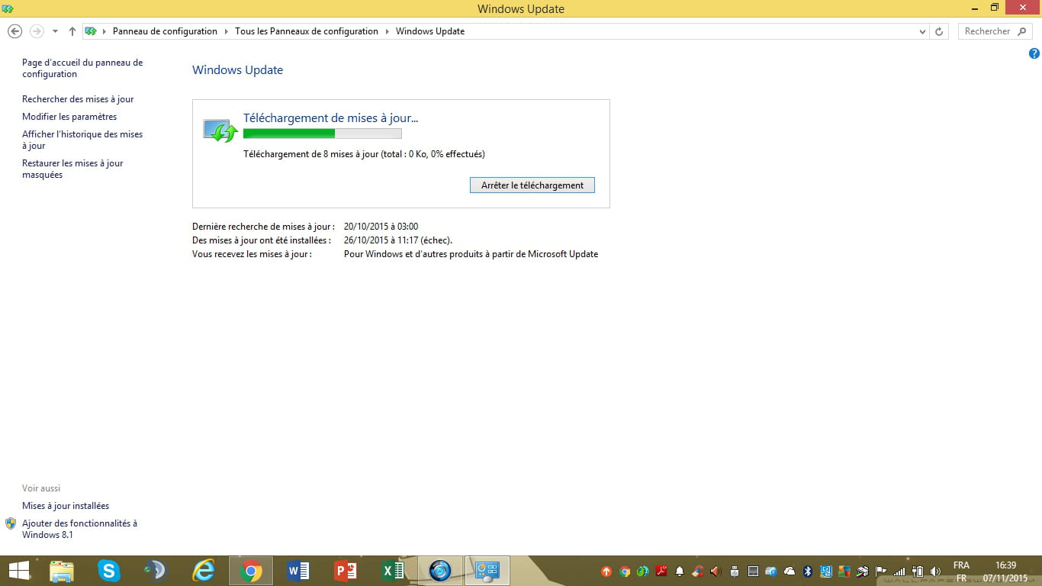Switch to Chrome on the taskbar
This screenshot has width=1042, height=586.
click(x=251, y=571)
